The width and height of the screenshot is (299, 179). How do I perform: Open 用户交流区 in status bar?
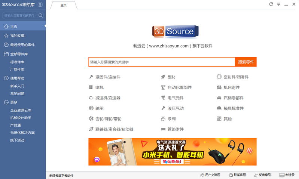(x=210, y=175)
